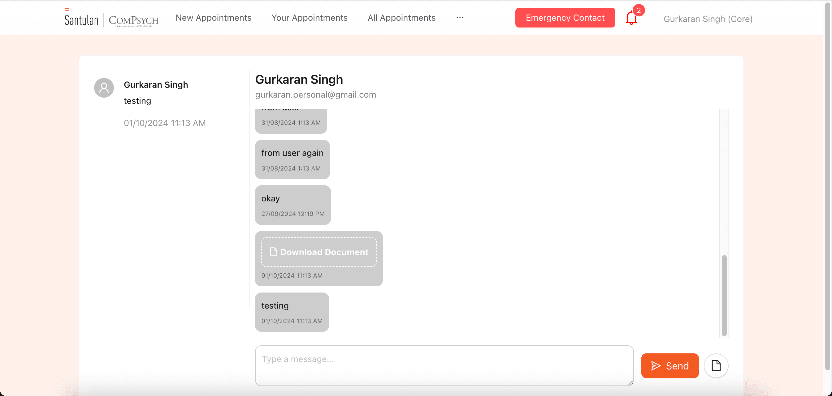Focus the Type a message field
Viewport: 832px width, 396px height.
[444, 365]
